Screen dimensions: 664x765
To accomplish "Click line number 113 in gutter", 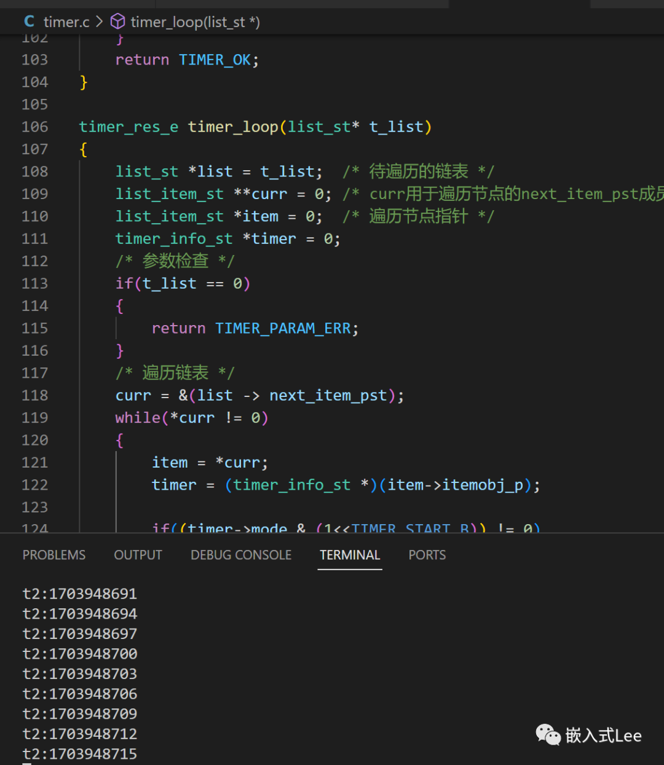I will point(34,283).
